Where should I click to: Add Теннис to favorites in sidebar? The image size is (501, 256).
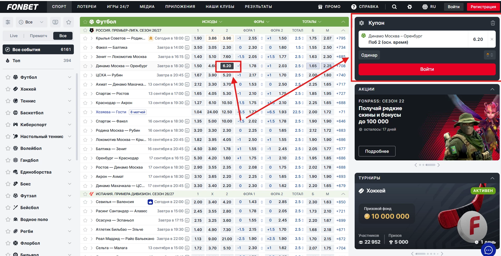pos(8,101)
